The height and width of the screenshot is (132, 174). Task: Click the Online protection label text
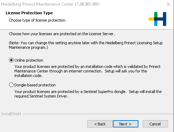click(x=29, y=60)
